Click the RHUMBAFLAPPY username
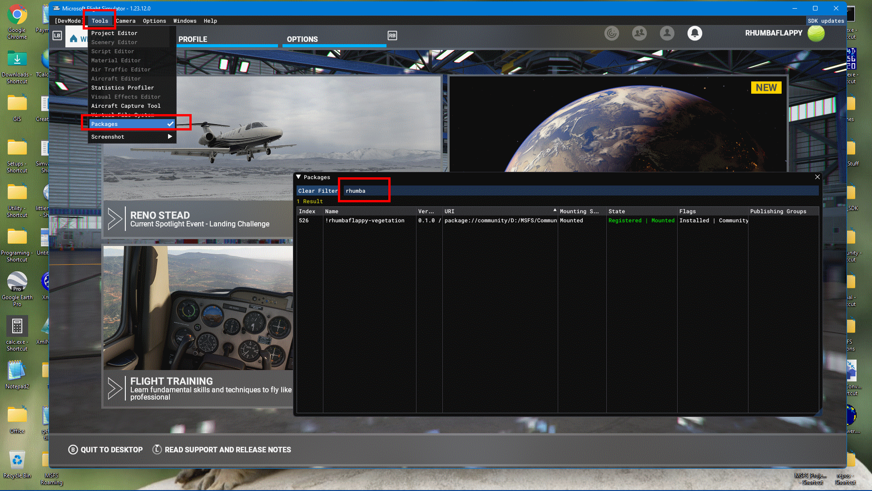The height and width of the screenshot is (491, 872). pyautogui.click(x=773, y=33)
